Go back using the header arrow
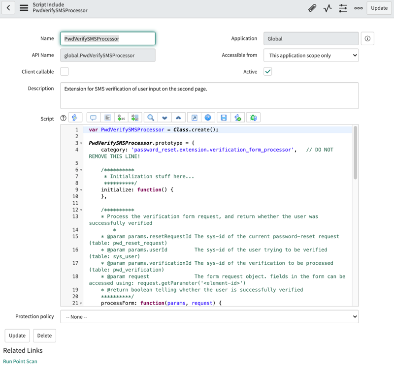 [8, 8]
